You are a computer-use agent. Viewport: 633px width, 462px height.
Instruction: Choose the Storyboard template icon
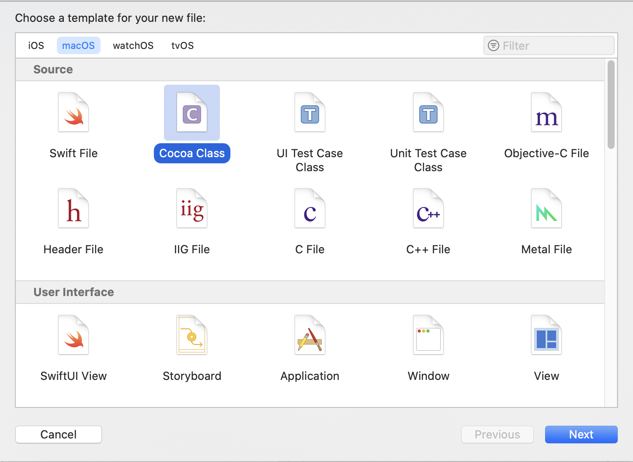click(192, 335)
